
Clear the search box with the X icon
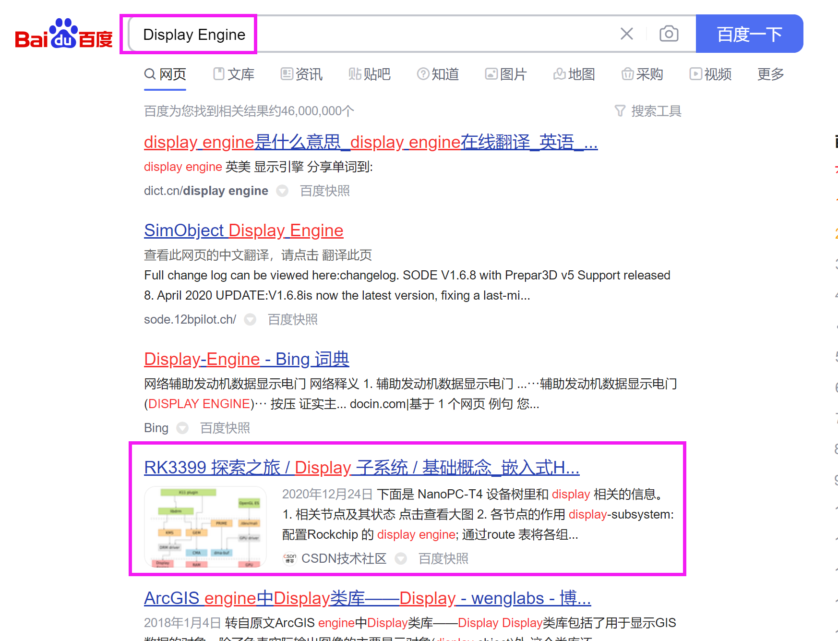point(627,34)
